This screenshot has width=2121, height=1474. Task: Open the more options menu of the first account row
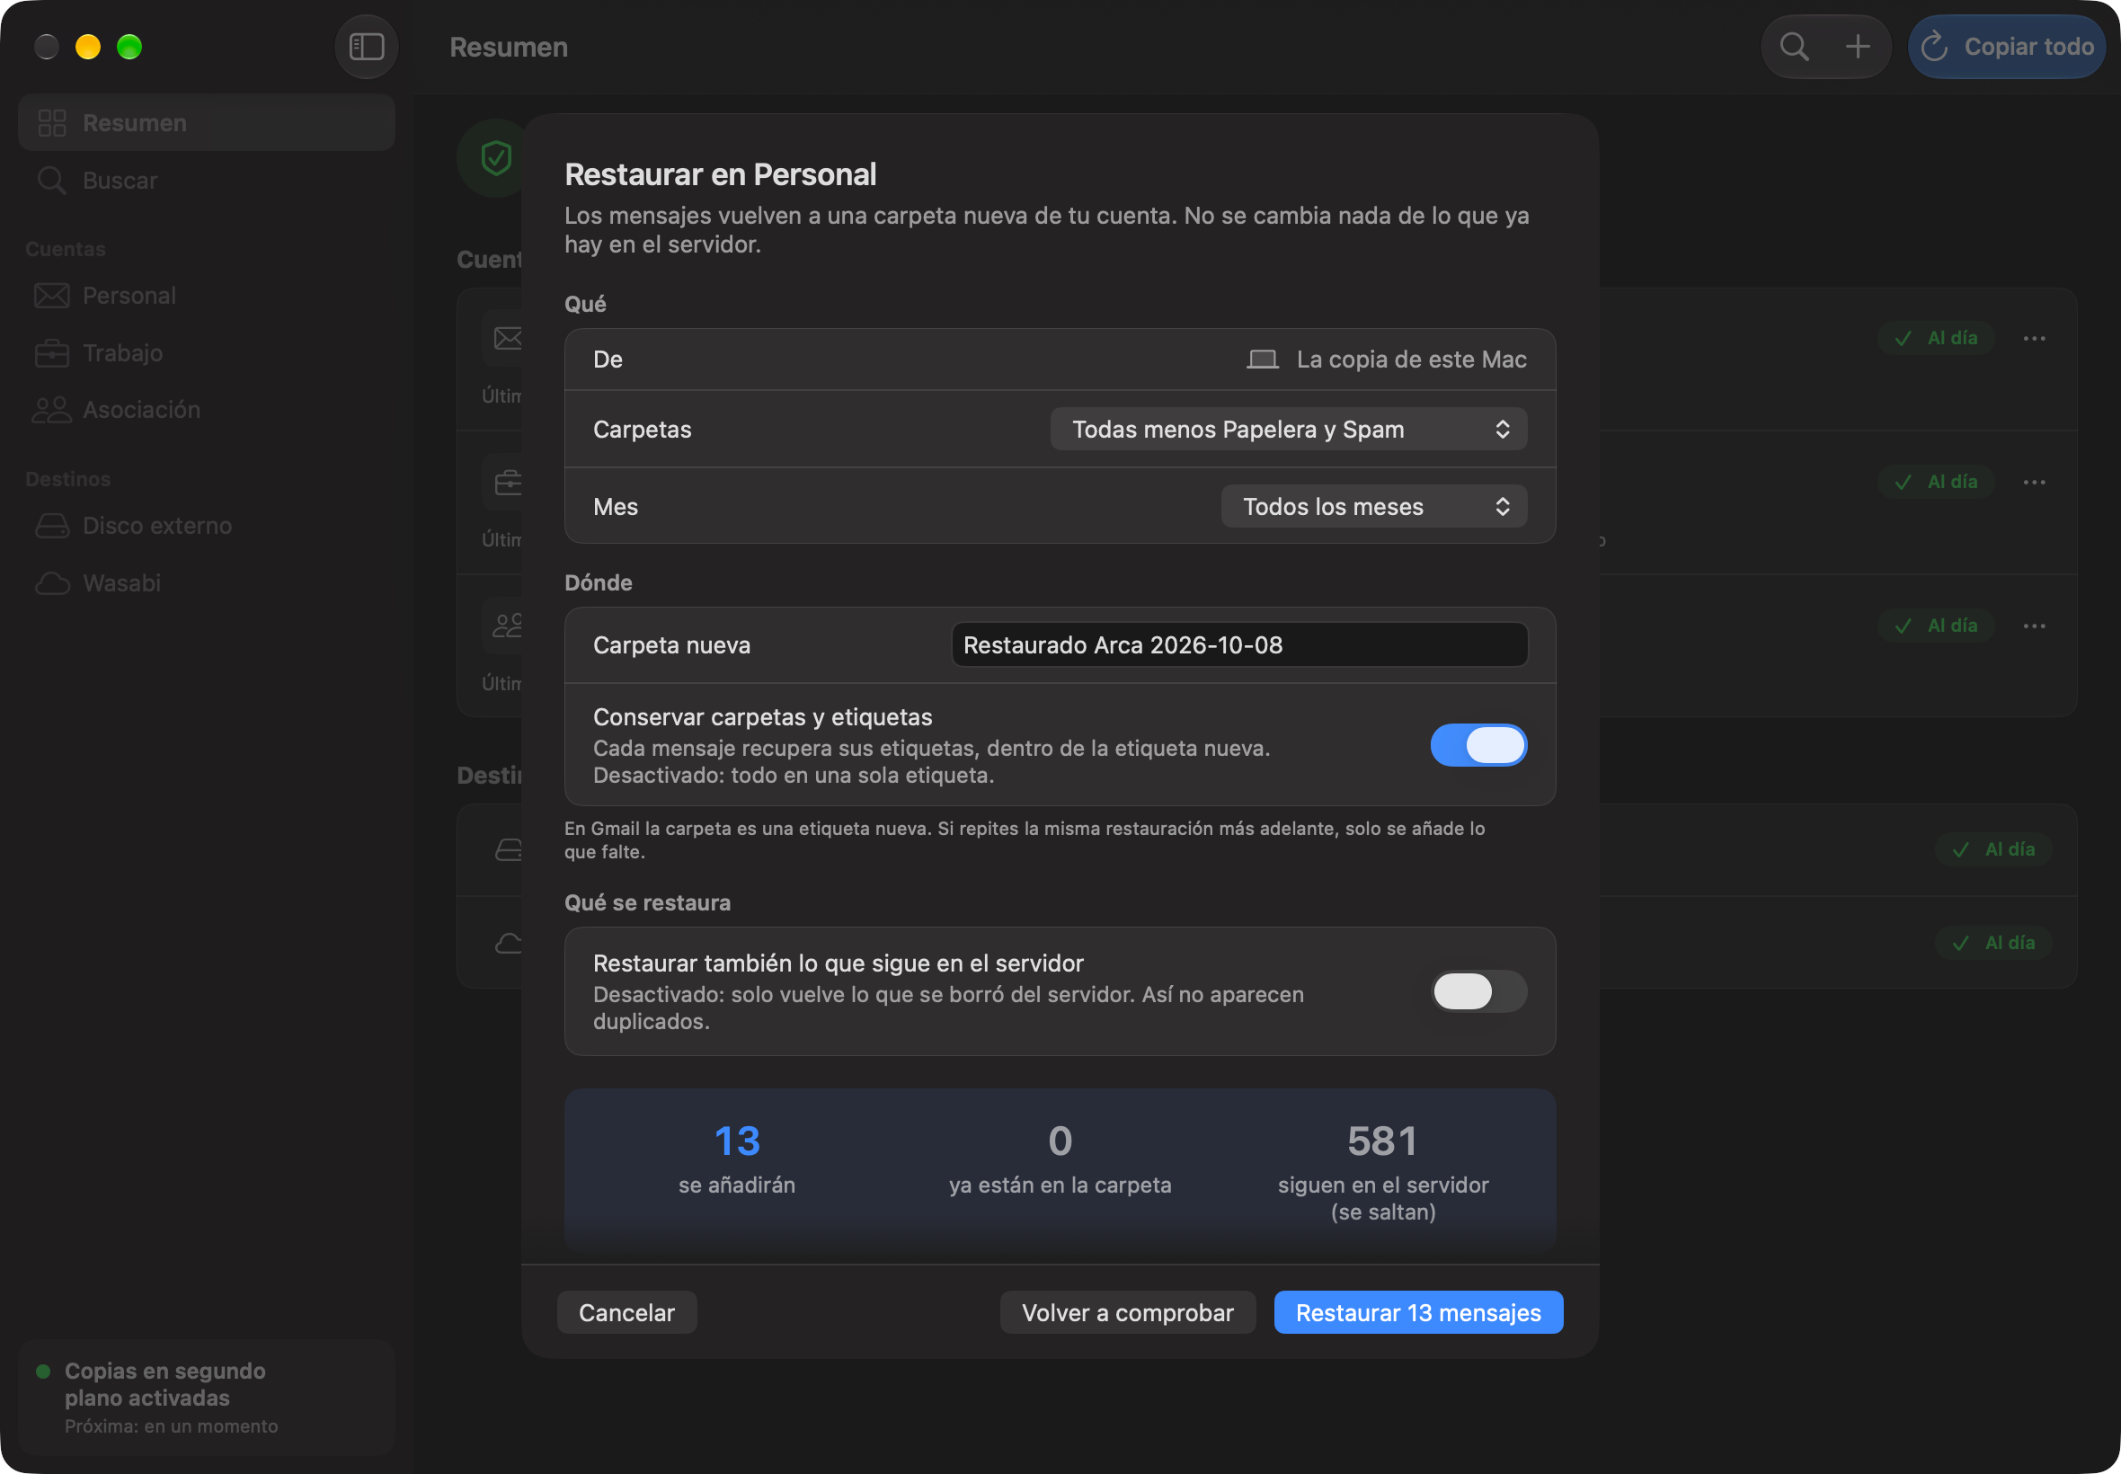click(x=2034, y=338)
